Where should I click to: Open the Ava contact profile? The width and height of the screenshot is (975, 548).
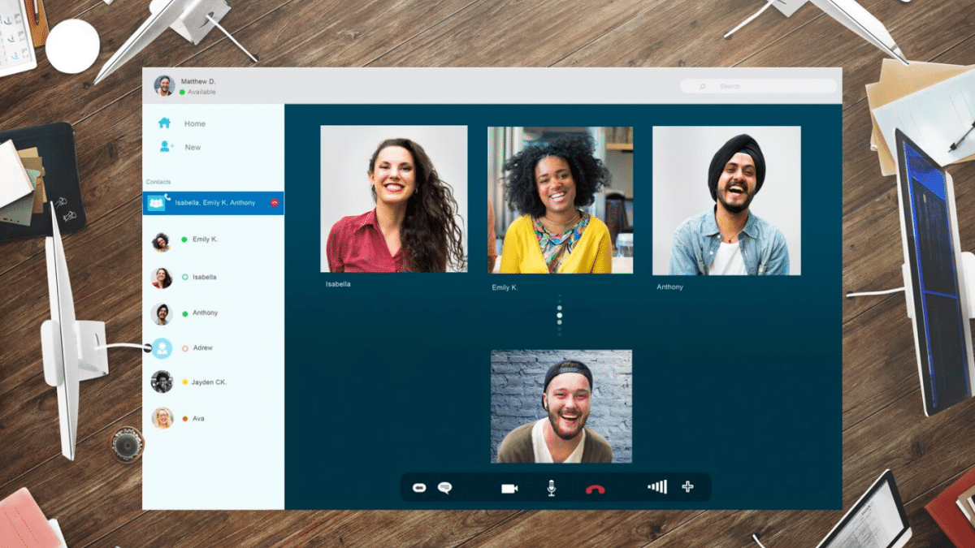(x=195, y=418)
